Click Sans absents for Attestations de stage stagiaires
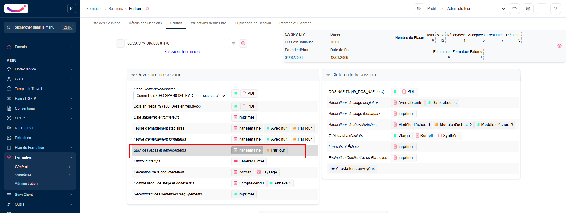The width and height of the screenshot is (566, 213). (x=442, y=102)
